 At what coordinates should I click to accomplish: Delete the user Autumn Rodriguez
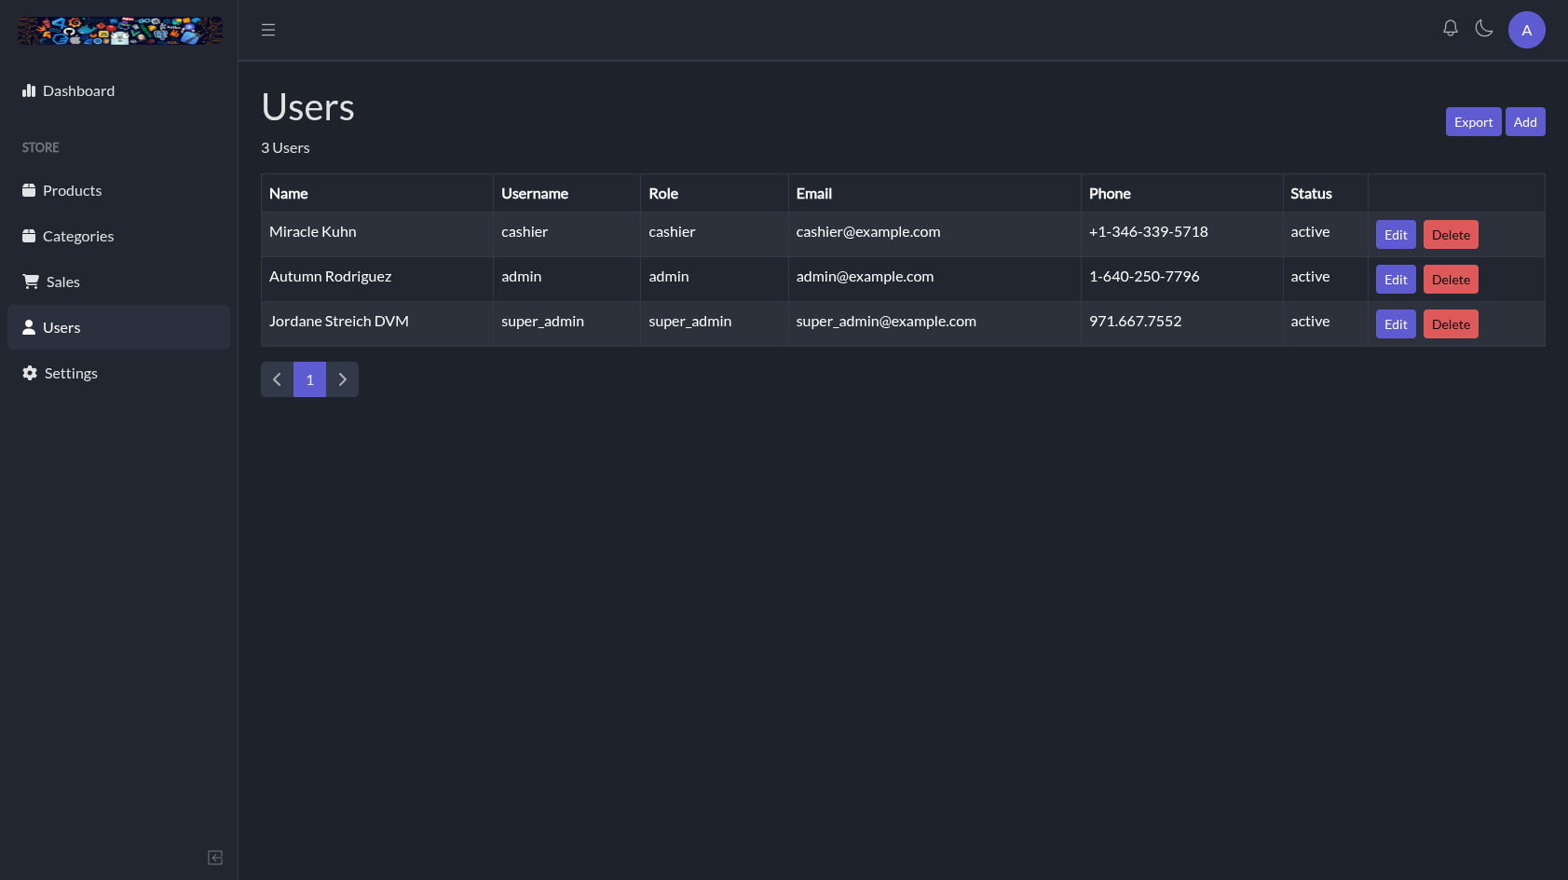click(1451, 280)
